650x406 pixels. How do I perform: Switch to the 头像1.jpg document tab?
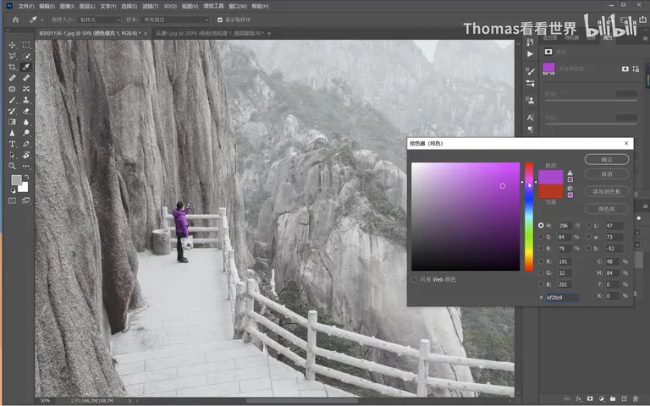pos(209,33)
